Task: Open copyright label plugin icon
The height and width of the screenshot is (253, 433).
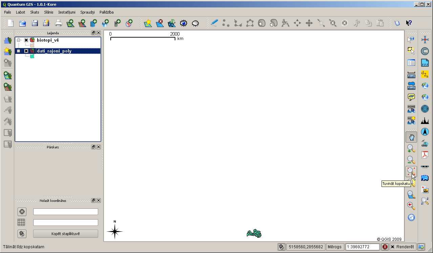Action: click(x=425, y=51)
